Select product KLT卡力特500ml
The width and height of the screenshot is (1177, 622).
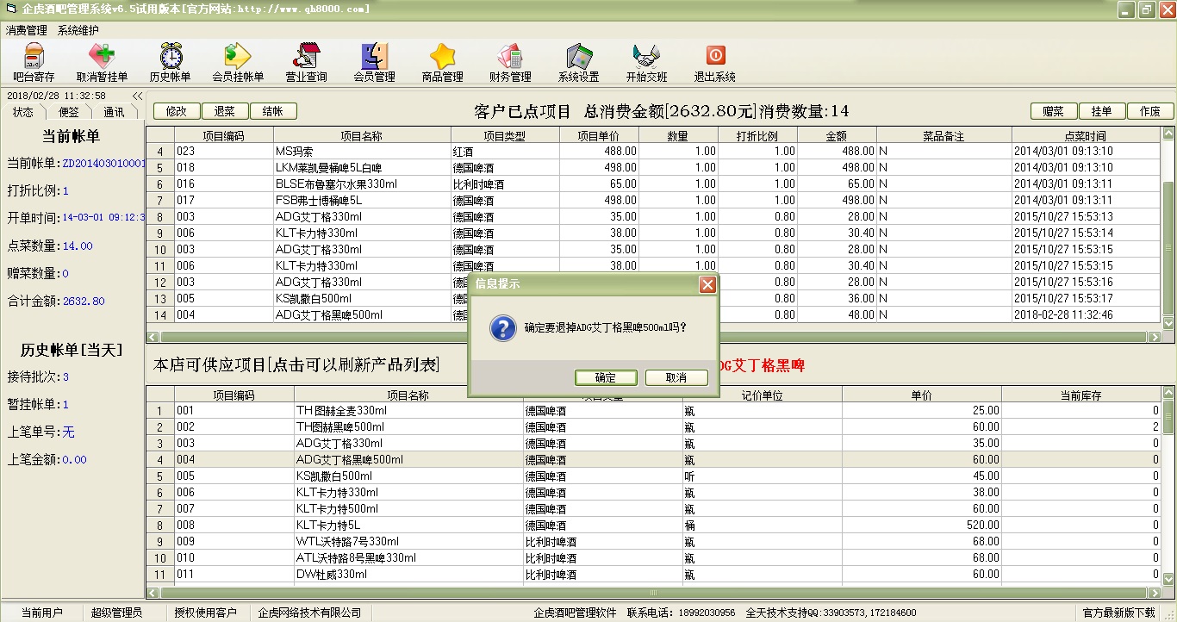tap(653, 508)
